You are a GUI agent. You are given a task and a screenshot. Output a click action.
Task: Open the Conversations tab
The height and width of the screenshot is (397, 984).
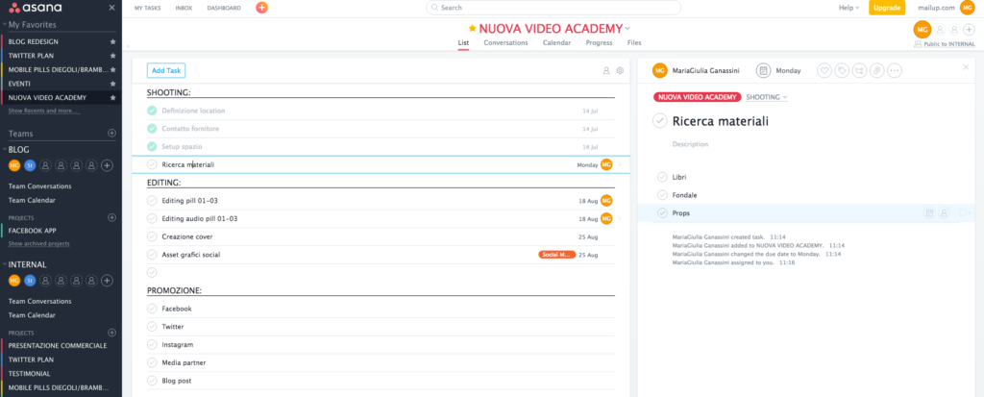coord(505,42)
